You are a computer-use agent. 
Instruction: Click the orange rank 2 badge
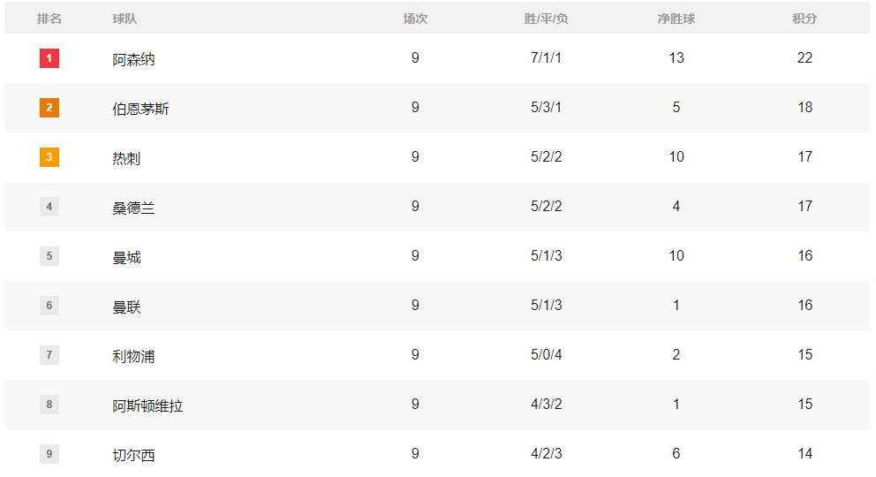[x=49, y=108]
